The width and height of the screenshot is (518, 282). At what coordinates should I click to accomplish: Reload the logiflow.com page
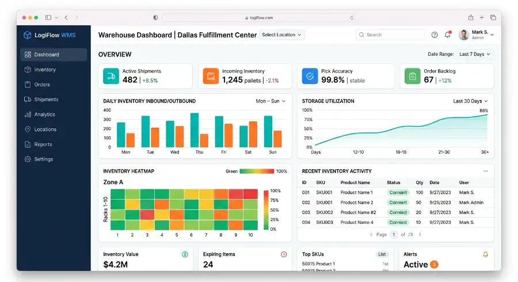coord(352,17)
